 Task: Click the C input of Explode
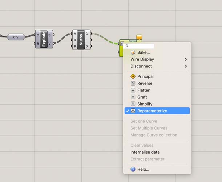tap(38, 35)
